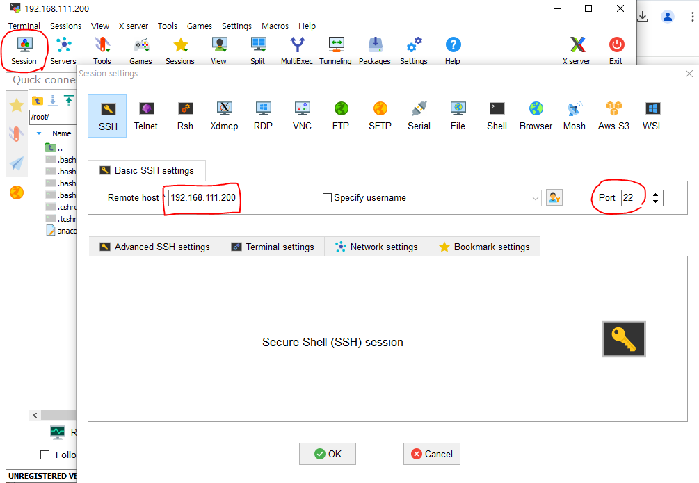This screenshot has width=699, height=483.
Task: Open the browser download icon at top right
Action: click(x=643, y=17)
